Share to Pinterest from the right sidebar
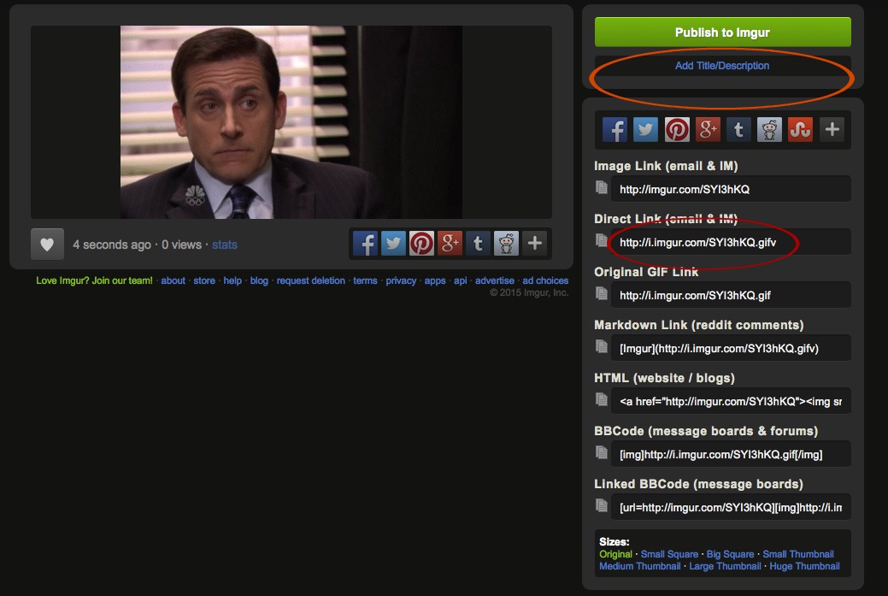 [x=677, y=130]
